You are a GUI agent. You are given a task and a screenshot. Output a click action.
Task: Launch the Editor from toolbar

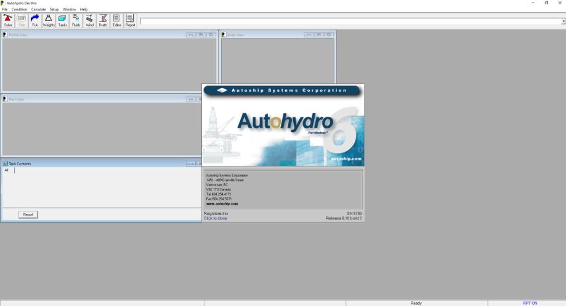tap(116, 20)
